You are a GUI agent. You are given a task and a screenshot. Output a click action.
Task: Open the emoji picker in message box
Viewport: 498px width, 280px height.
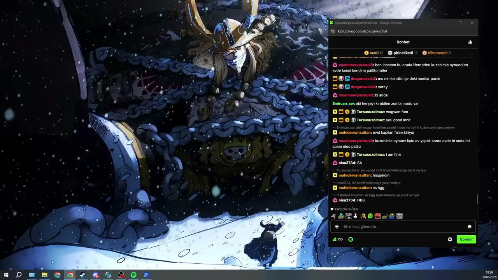[470, 227]
